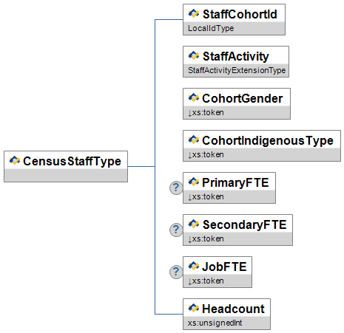Select the SecondaryFTE element title

tap(244, 224)
